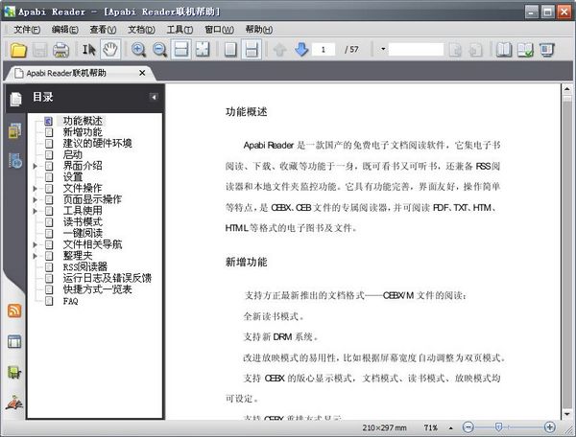Click the page number input field
Viewport: 576px width, 437px height.
[328, 50]
